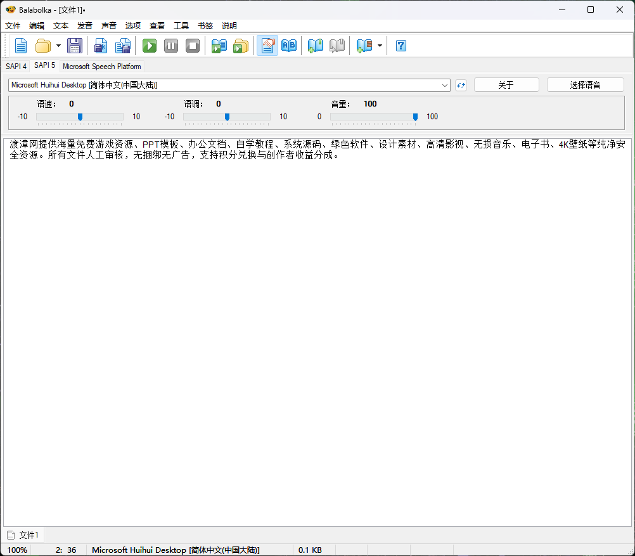Open the 文本 menu
635x556 pixels.
point(61,26)
